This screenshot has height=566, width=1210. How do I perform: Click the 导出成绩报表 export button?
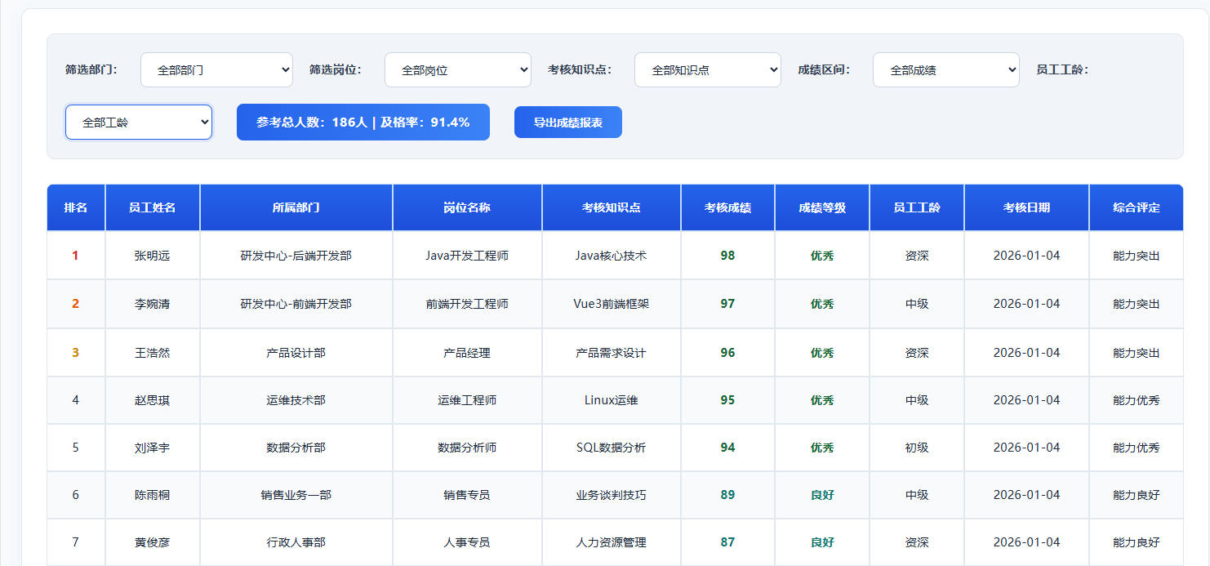(567, 123)
